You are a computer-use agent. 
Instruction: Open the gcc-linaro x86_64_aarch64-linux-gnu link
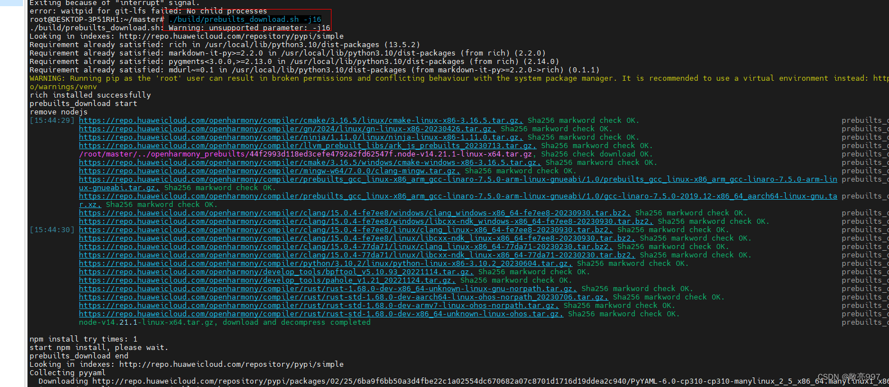tap(458, 200)
